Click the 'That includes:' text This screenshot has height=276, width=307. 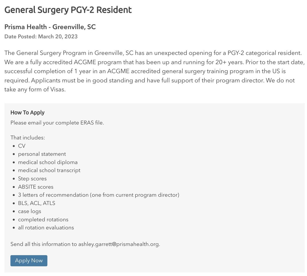click(28, 137)
